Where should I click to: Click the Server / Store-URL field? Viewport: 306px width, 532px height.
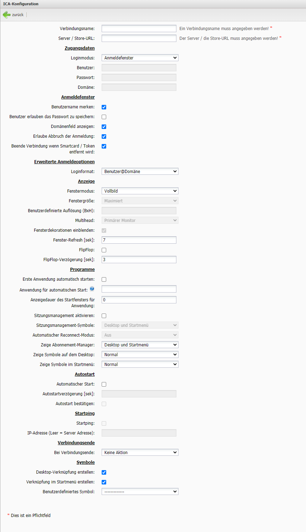click(x=139, y=38)
